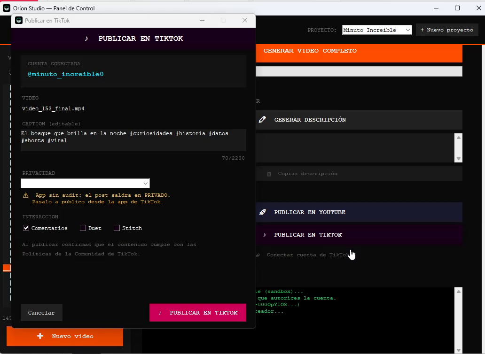Click the description box scroll down arrow
This screenshot has width=485, height=354.
[x=459, y=159]
